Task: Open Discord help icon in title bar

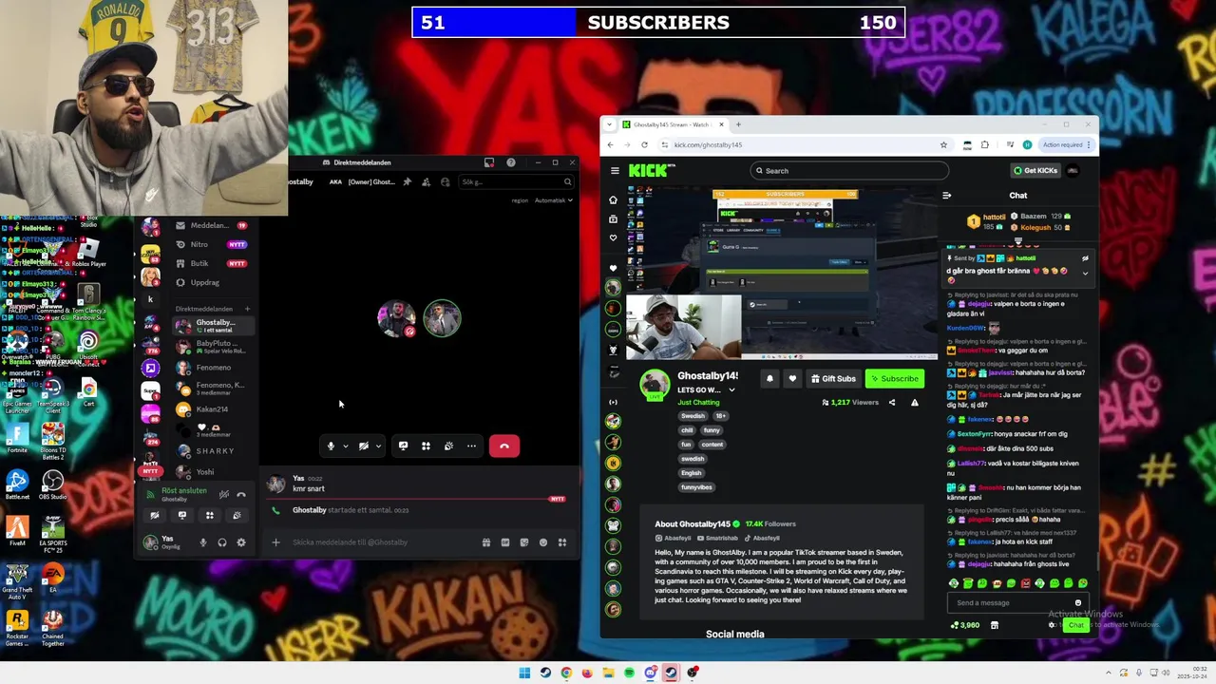Action: click(x=511, y=162)
